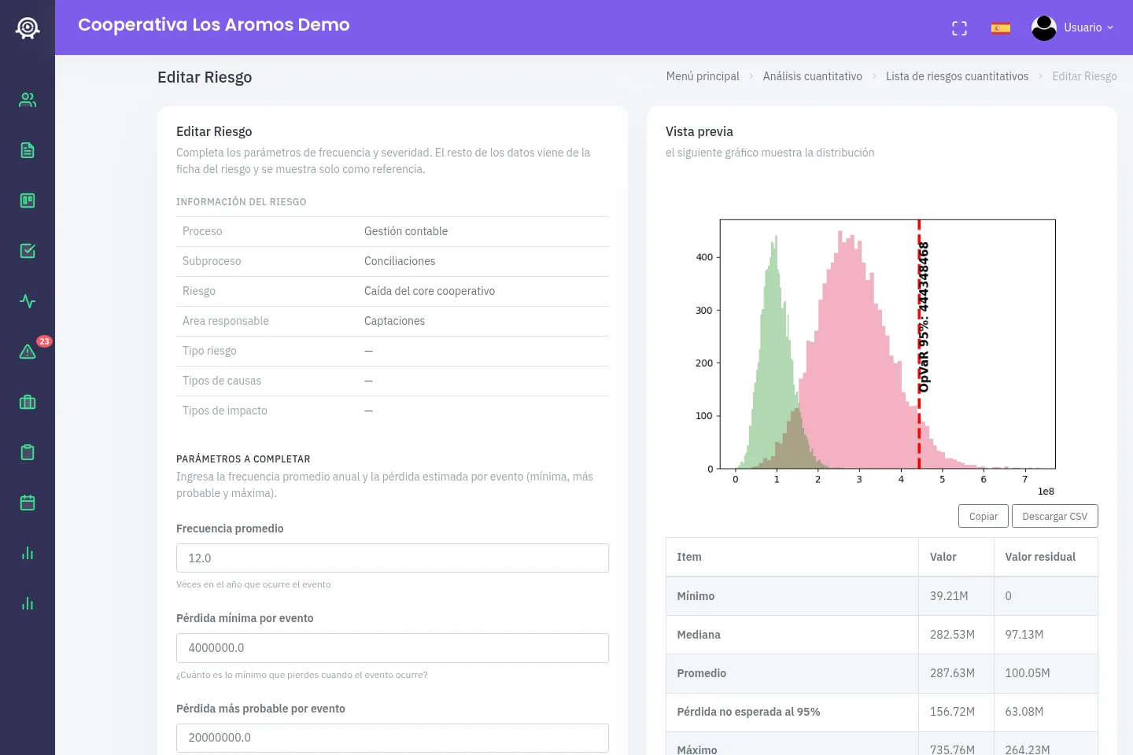Toggle fullscreen mode icon in header

(959, 28)
